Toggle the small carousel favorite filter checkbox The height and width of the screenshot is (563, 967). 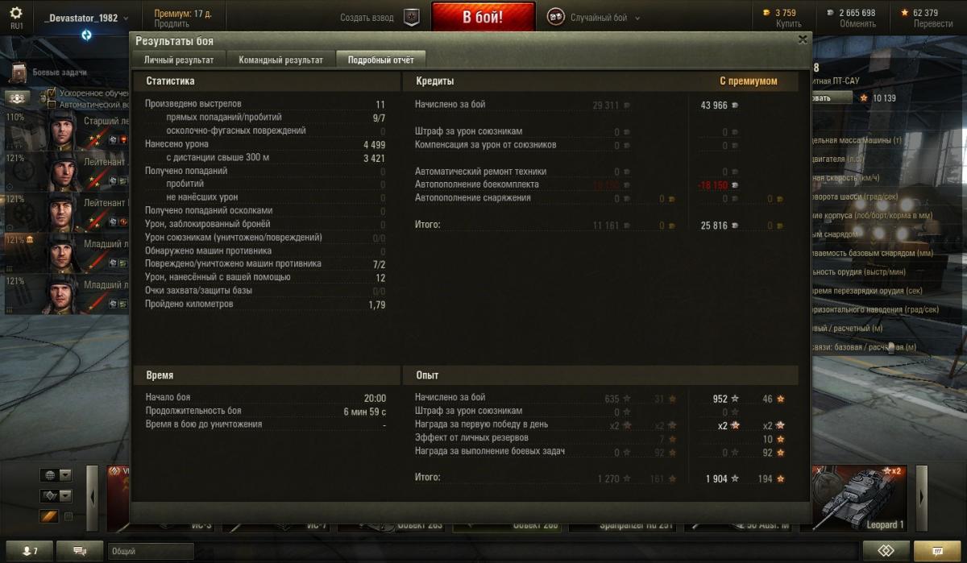tap(68, 516)
